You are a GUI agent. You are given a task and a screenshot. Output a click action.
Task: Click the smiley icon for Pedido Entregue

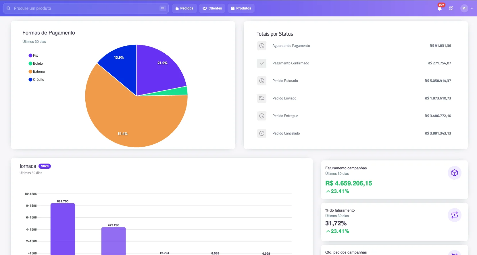tap(262, 116)
